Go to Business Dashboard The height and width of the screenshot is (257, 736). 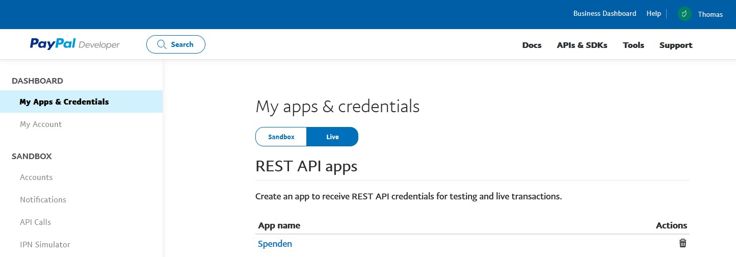point(604,14)
